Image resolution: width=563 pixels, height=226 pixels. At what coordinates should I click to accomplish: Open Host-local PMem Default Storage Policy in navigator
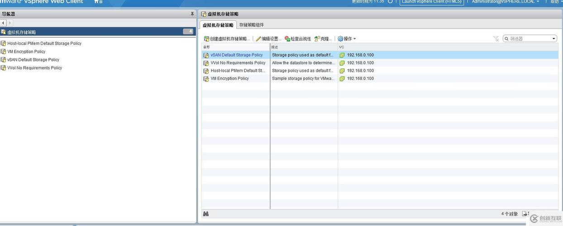tap(44, 43)
